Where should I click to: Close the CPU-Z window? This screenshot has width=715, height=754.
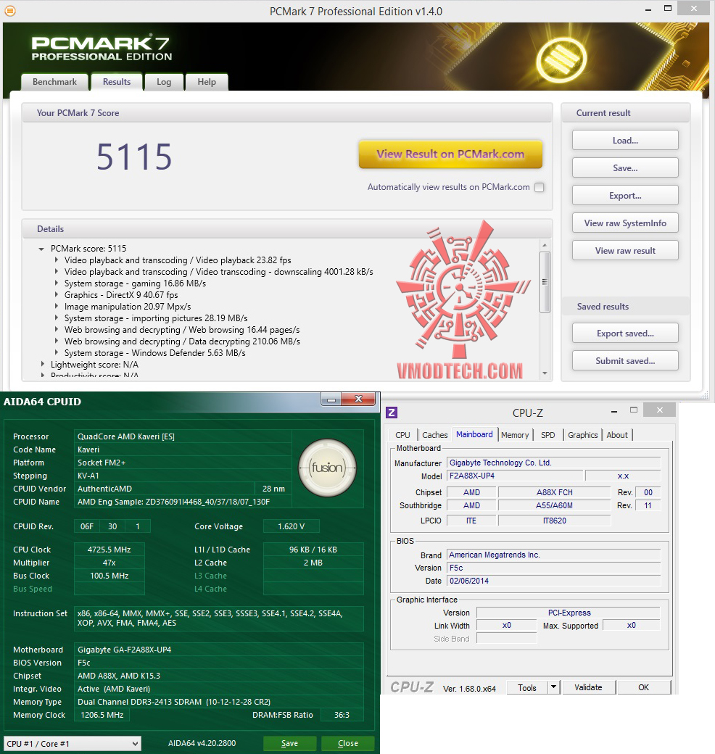pos(660,410)
